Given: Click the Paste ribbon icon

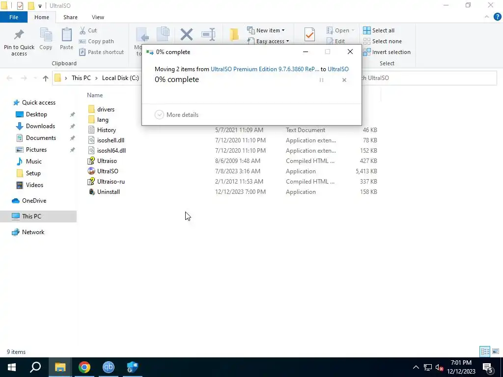Looking at the screenshot, I should tap(66, 35).
